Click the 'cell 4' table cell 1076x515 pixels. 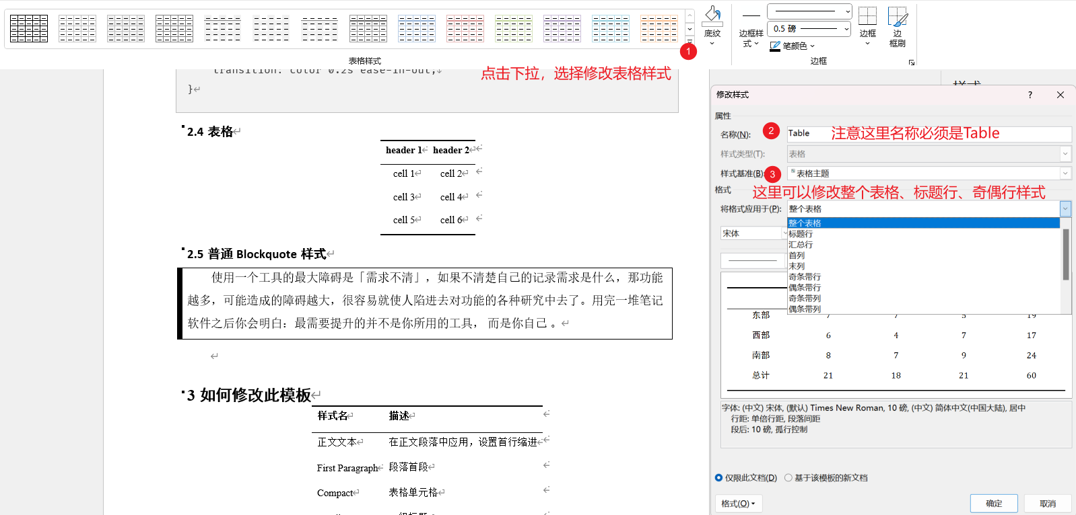click(x=451, y=197)
